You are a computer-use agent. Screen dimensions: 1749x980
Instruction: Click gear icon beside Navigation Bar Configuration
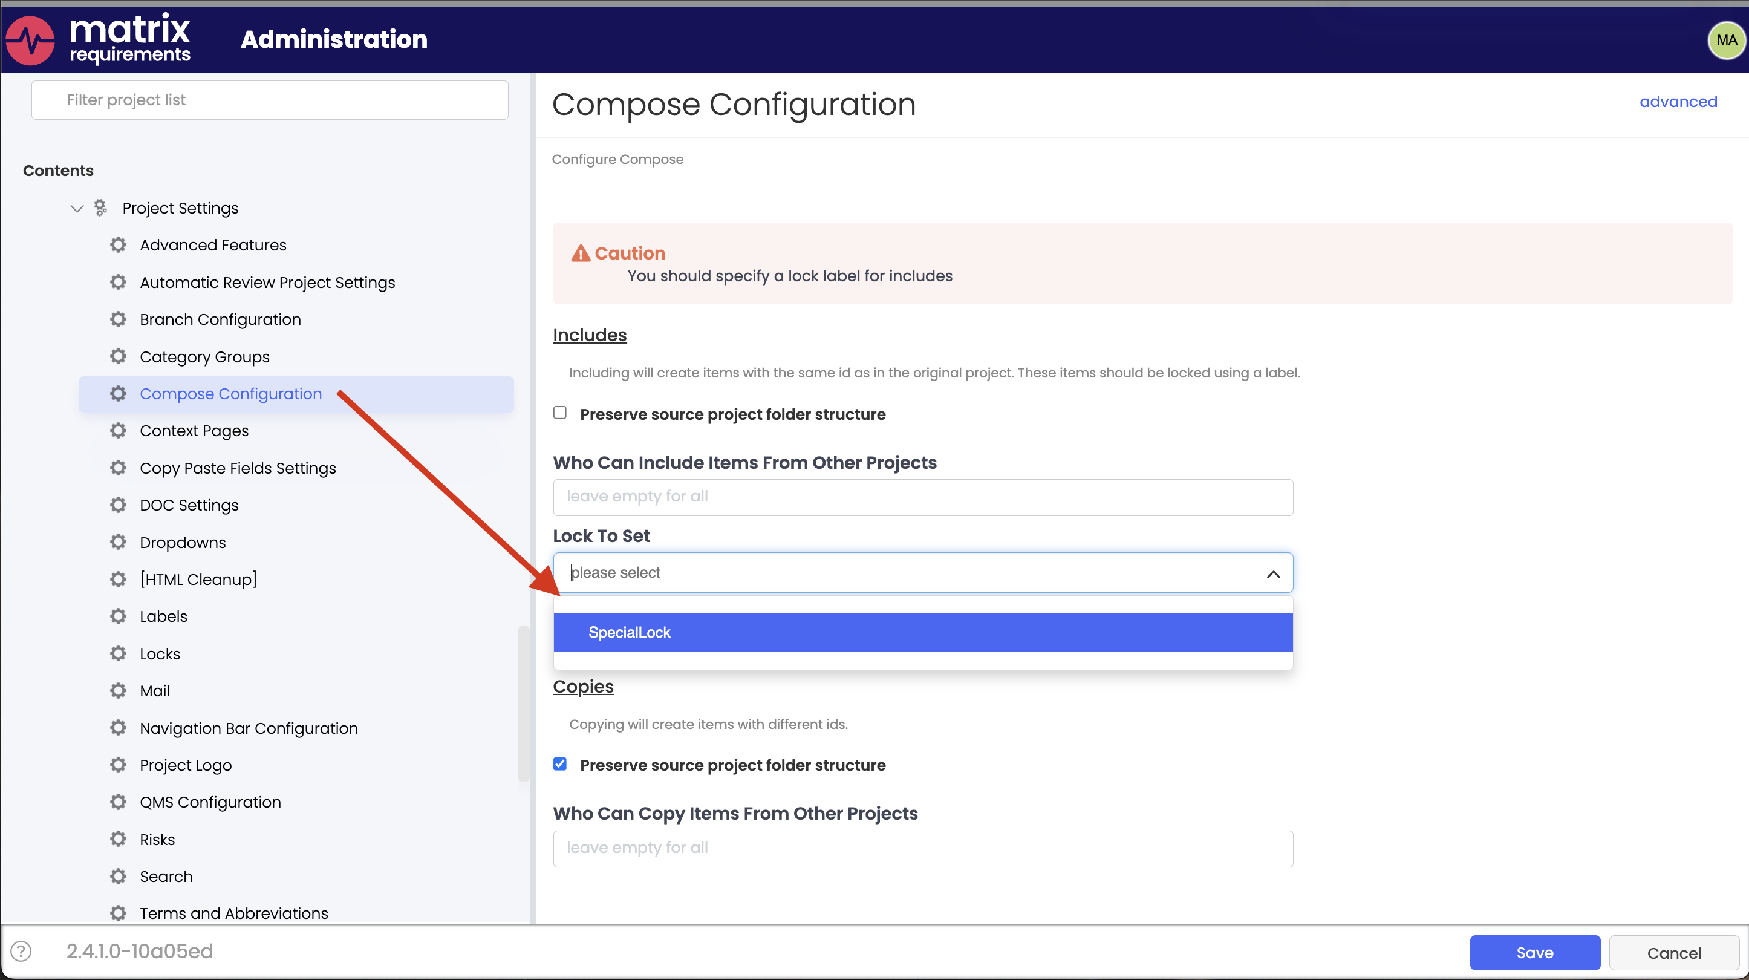tap(118, 728)
